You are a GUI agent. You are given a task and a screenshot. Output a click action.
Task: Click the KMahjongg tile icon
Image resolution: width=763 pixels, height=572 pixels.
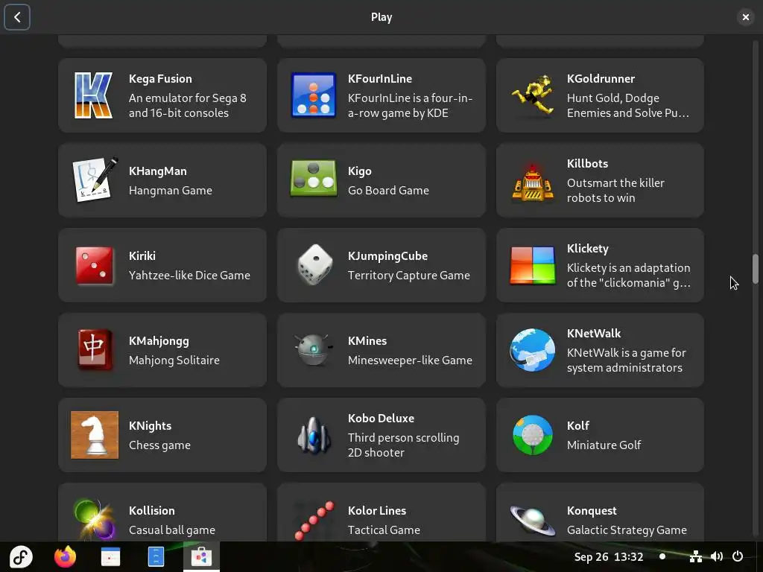coord(94,350)
